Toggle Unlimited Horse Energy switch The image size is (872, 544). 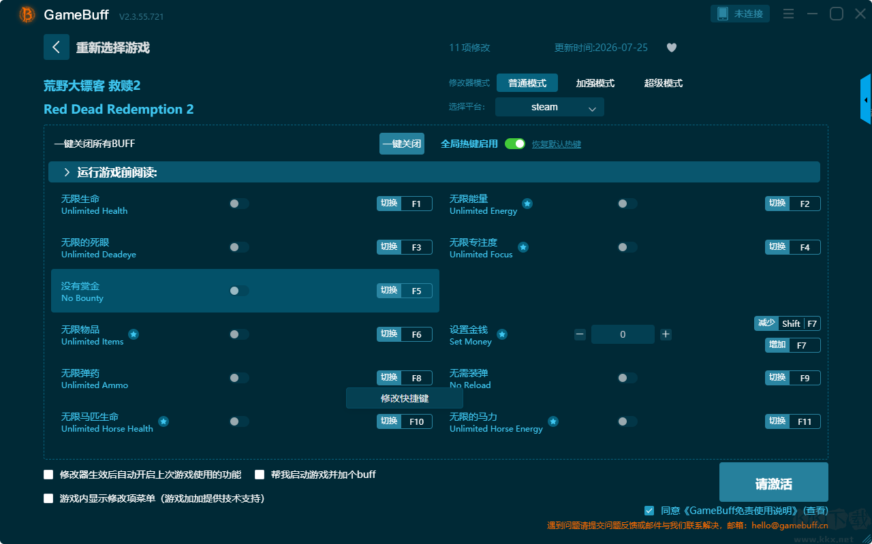point(627,421)
